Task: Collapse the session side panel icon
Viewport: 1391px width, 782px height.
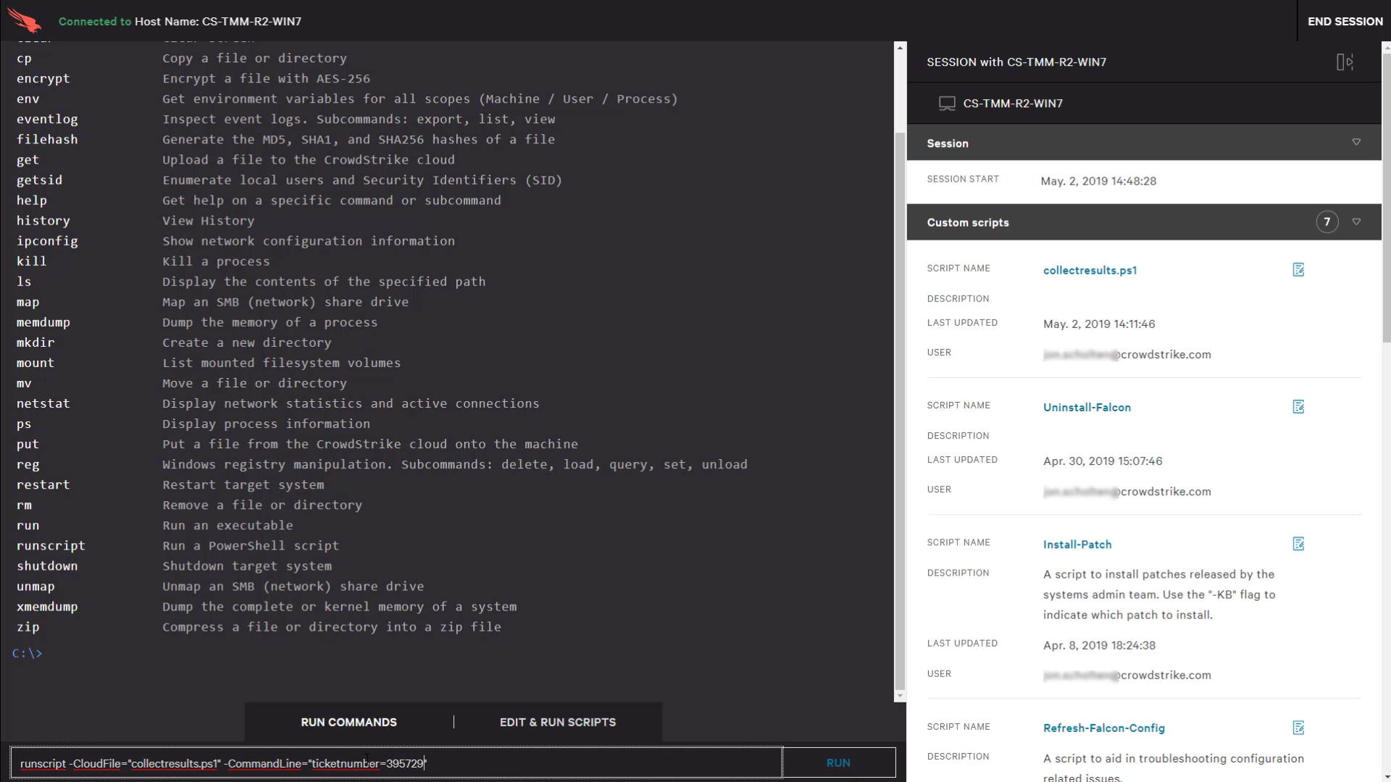Action: [1345, 62]
